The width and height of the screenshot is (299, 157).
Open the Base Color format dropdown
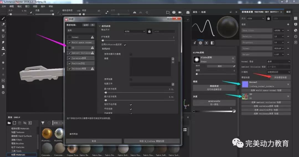coord(279,31)
